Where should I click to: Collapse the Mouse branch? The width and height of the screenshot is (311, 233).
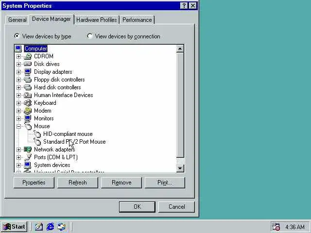pos(18,126)
